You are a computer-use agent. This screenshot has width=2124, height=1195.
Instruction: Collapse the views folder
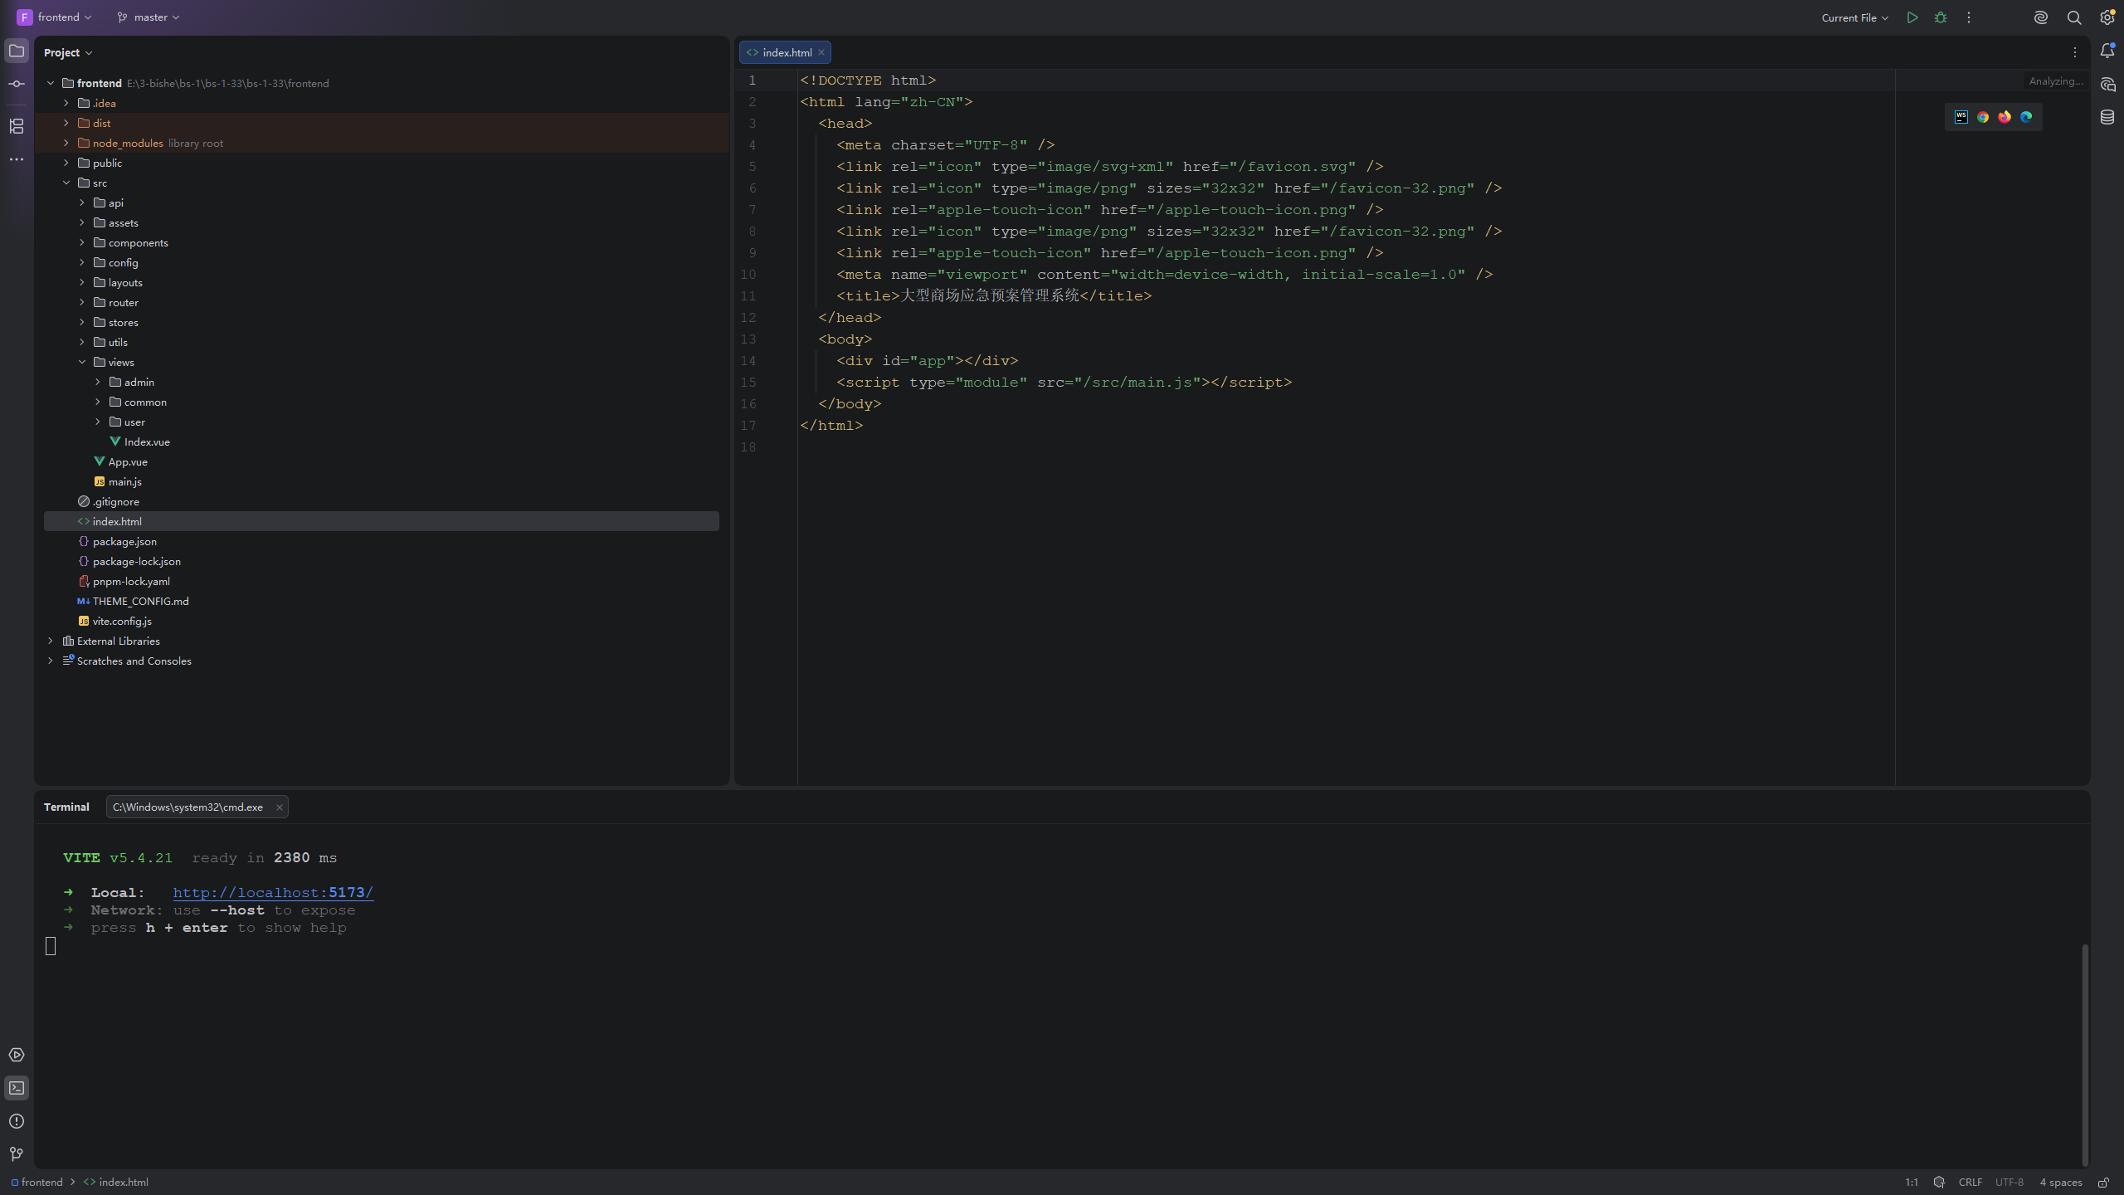tap(82, 362)
